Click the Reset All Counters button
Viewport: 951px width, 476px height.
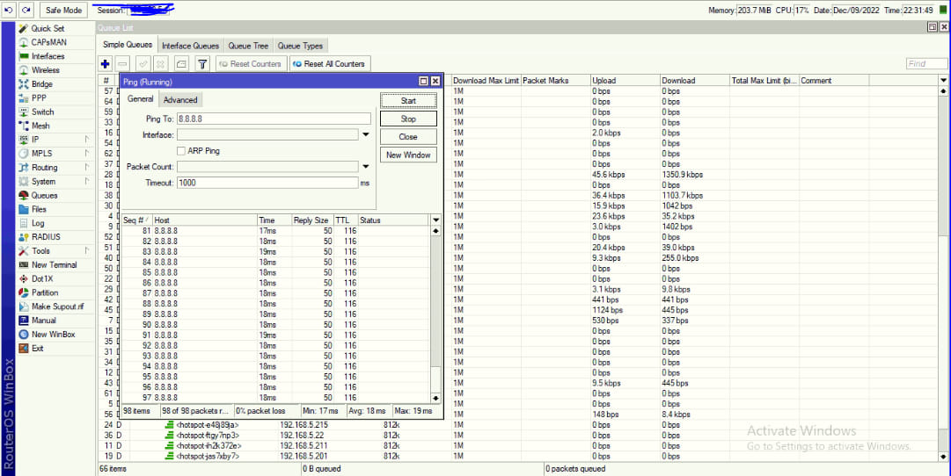(330, 63)
